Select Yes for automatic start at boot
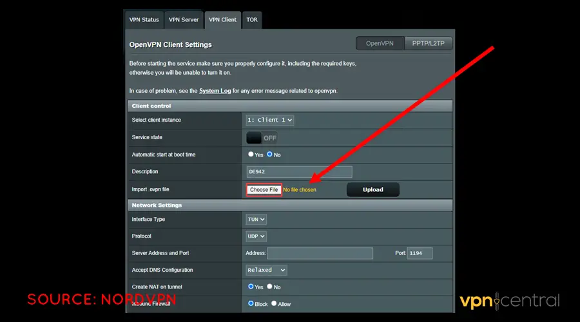Viewport: 580px width, 322px height. [251, 154]
